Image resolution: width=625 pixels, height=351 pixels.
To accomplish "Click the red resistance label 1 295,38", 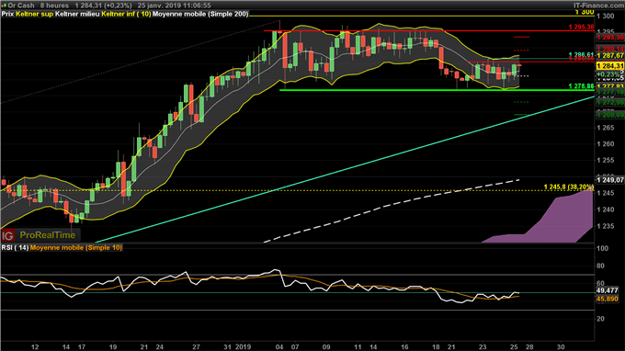I will pos(581,27).
